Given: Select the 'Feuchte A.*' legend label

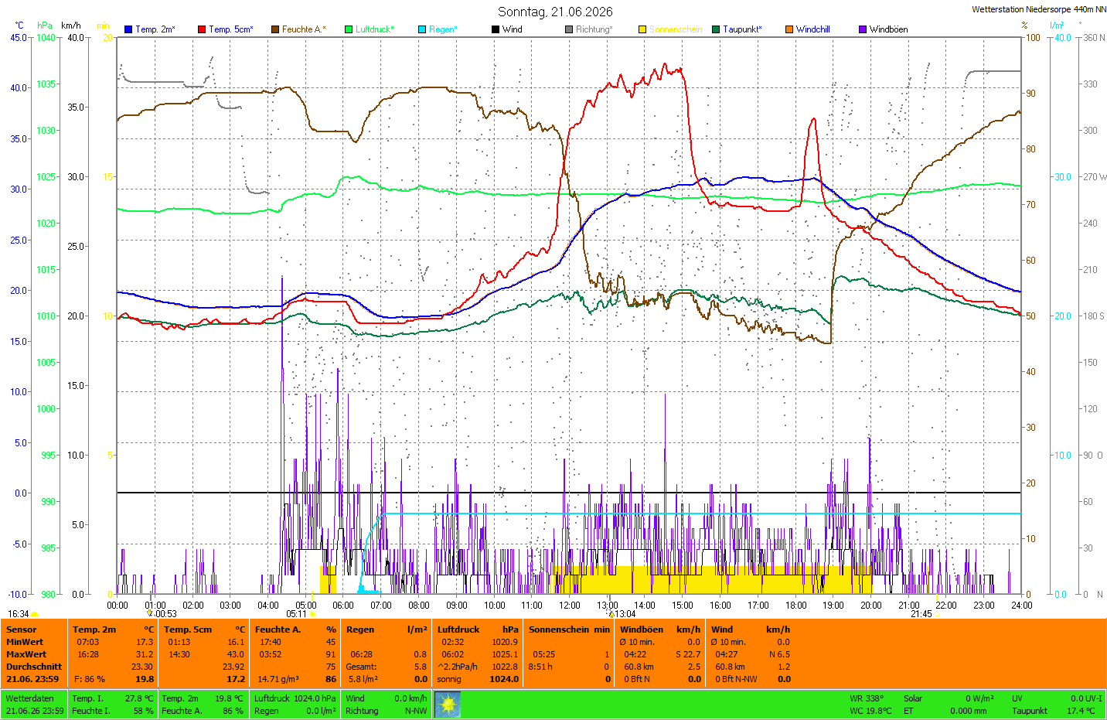Looking at the screenshot, I should click(x=304, y=29).
